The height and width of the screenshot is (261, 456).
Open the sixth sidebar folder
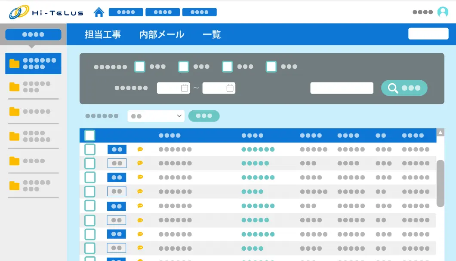33,185
